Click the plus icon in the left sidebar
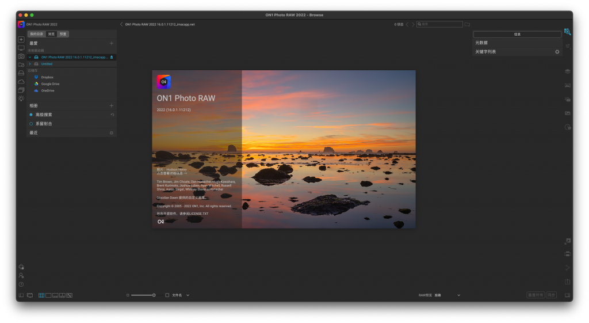589x323 pixels. (x=21, y=40)
